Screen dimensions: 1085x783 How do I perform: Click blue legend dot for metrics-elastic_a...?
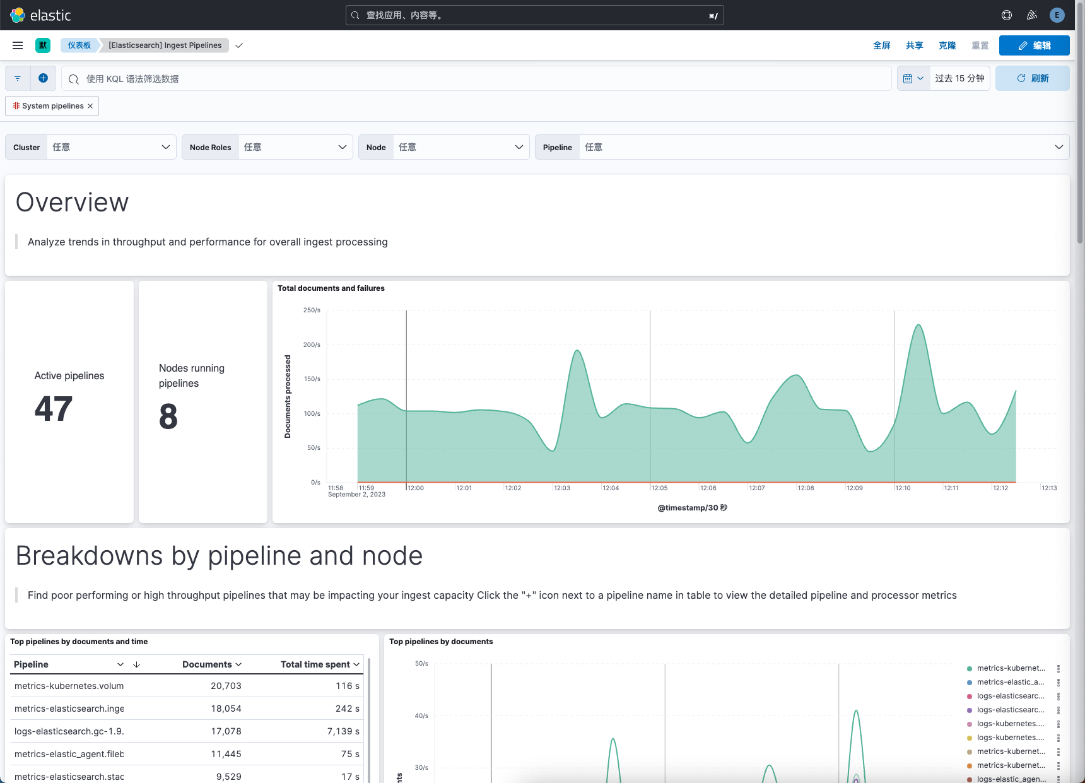tap(970, 682)
